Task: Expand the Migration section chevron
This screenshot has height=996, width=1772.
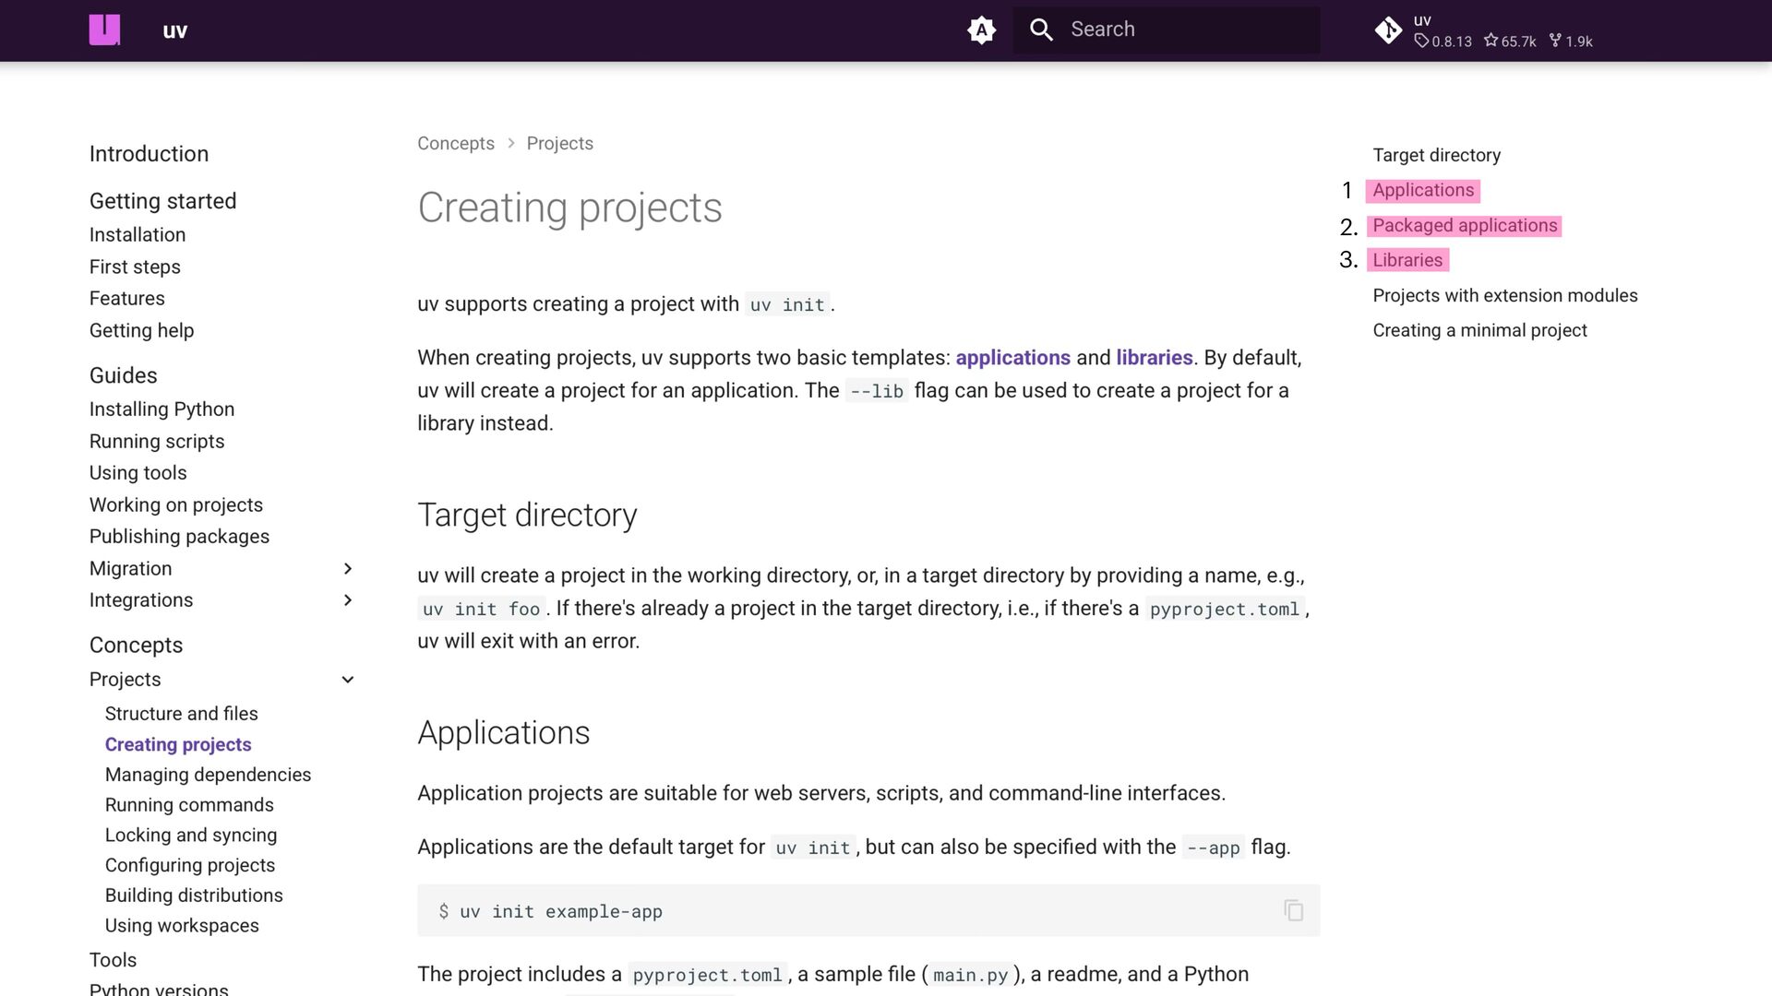Action: coord(348,568)
